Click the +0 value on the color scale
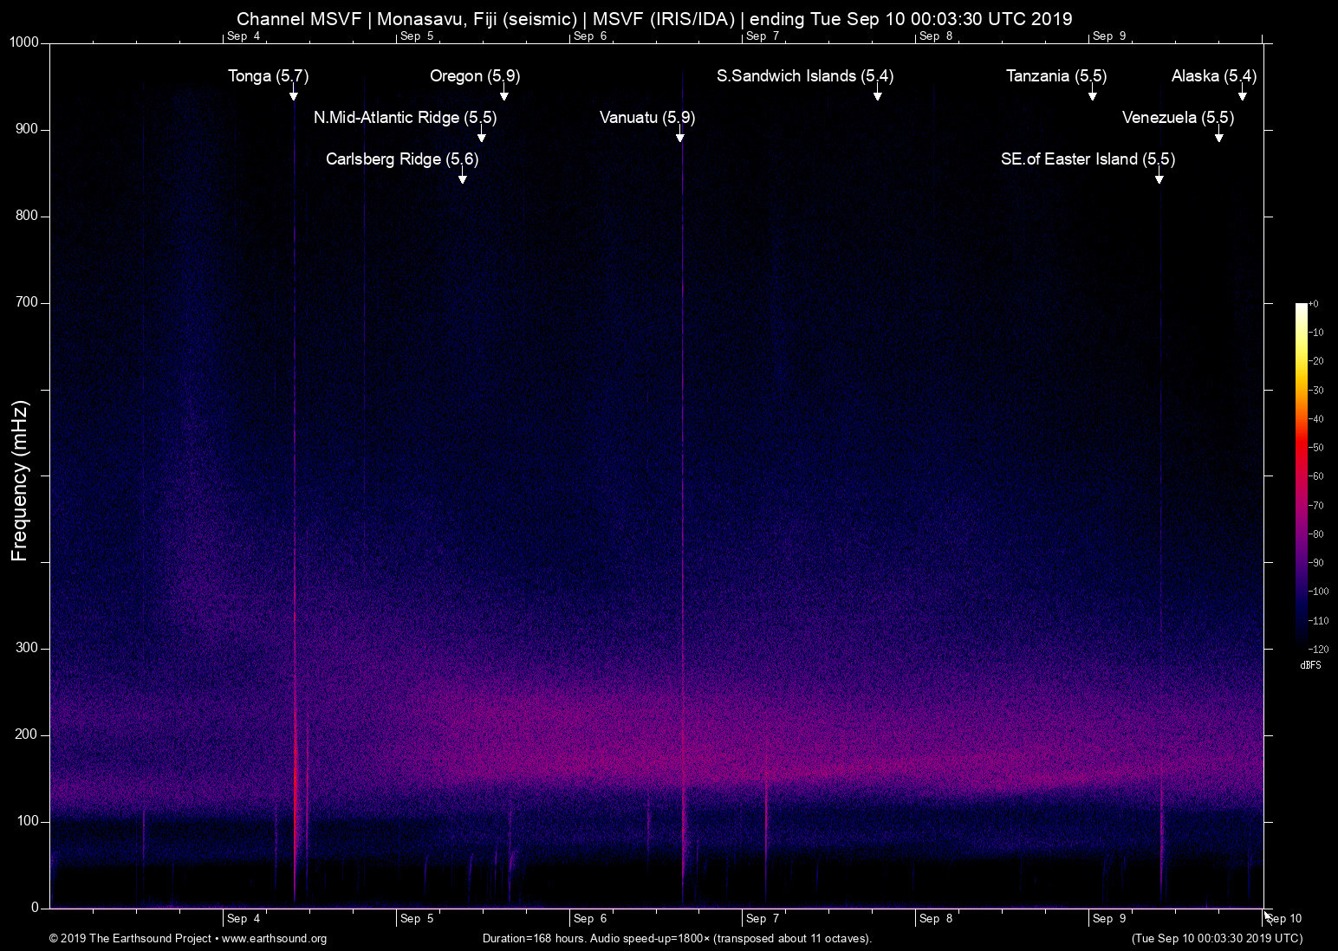This screenshot has width=1338, height=951. (1314, 304)
